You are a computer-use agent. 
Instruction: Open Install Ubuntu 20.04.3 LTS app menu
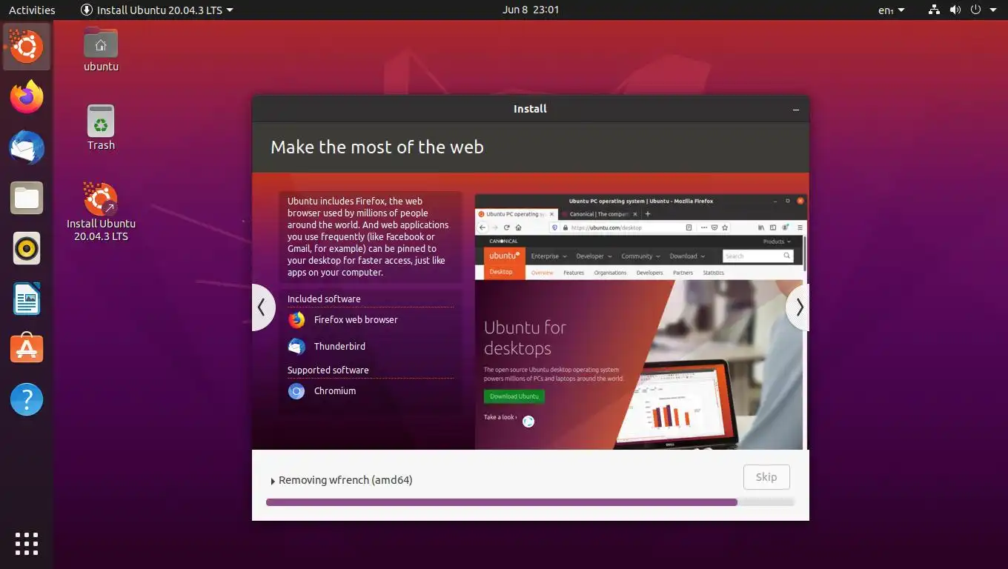[x=156, y=10]
